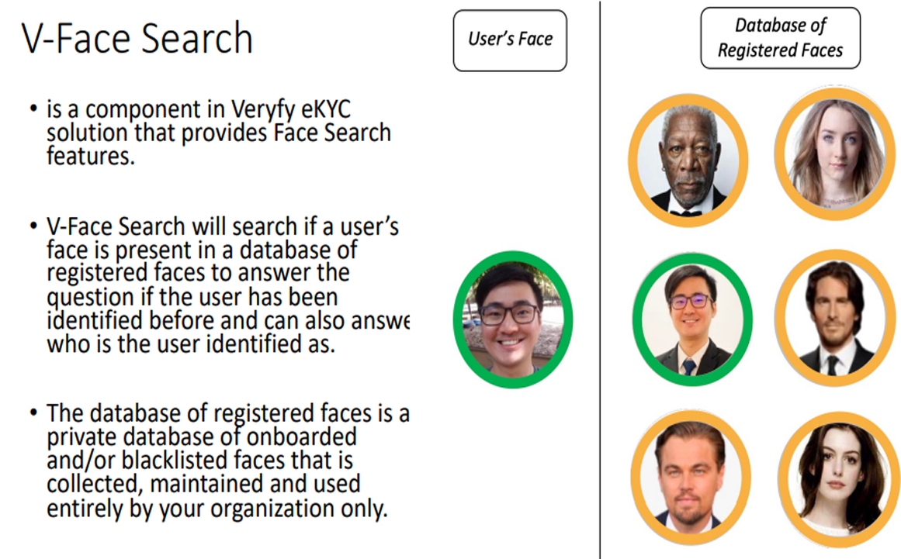This screenshot has width=901, height=559.
Task: Click the vertical divider line between panels
Action: [600, 279]
